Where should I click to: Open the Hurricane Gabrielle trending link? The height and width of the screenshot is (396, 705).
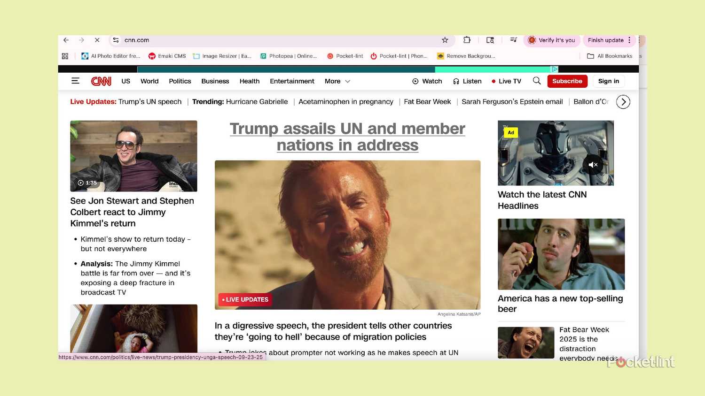257,102
